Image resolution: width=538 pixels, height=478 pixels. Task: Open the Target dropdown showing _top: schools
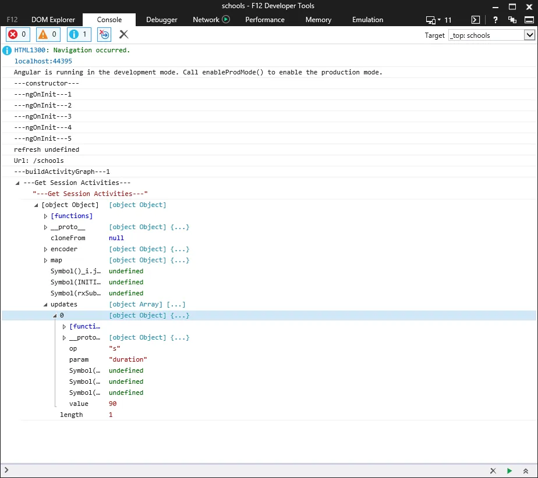(491, 35)
